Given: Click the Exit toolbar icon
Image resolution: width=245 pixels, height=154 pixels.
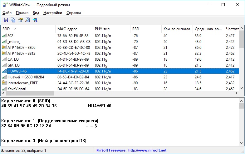Looking at the screenshot, I should coord(35,20).
